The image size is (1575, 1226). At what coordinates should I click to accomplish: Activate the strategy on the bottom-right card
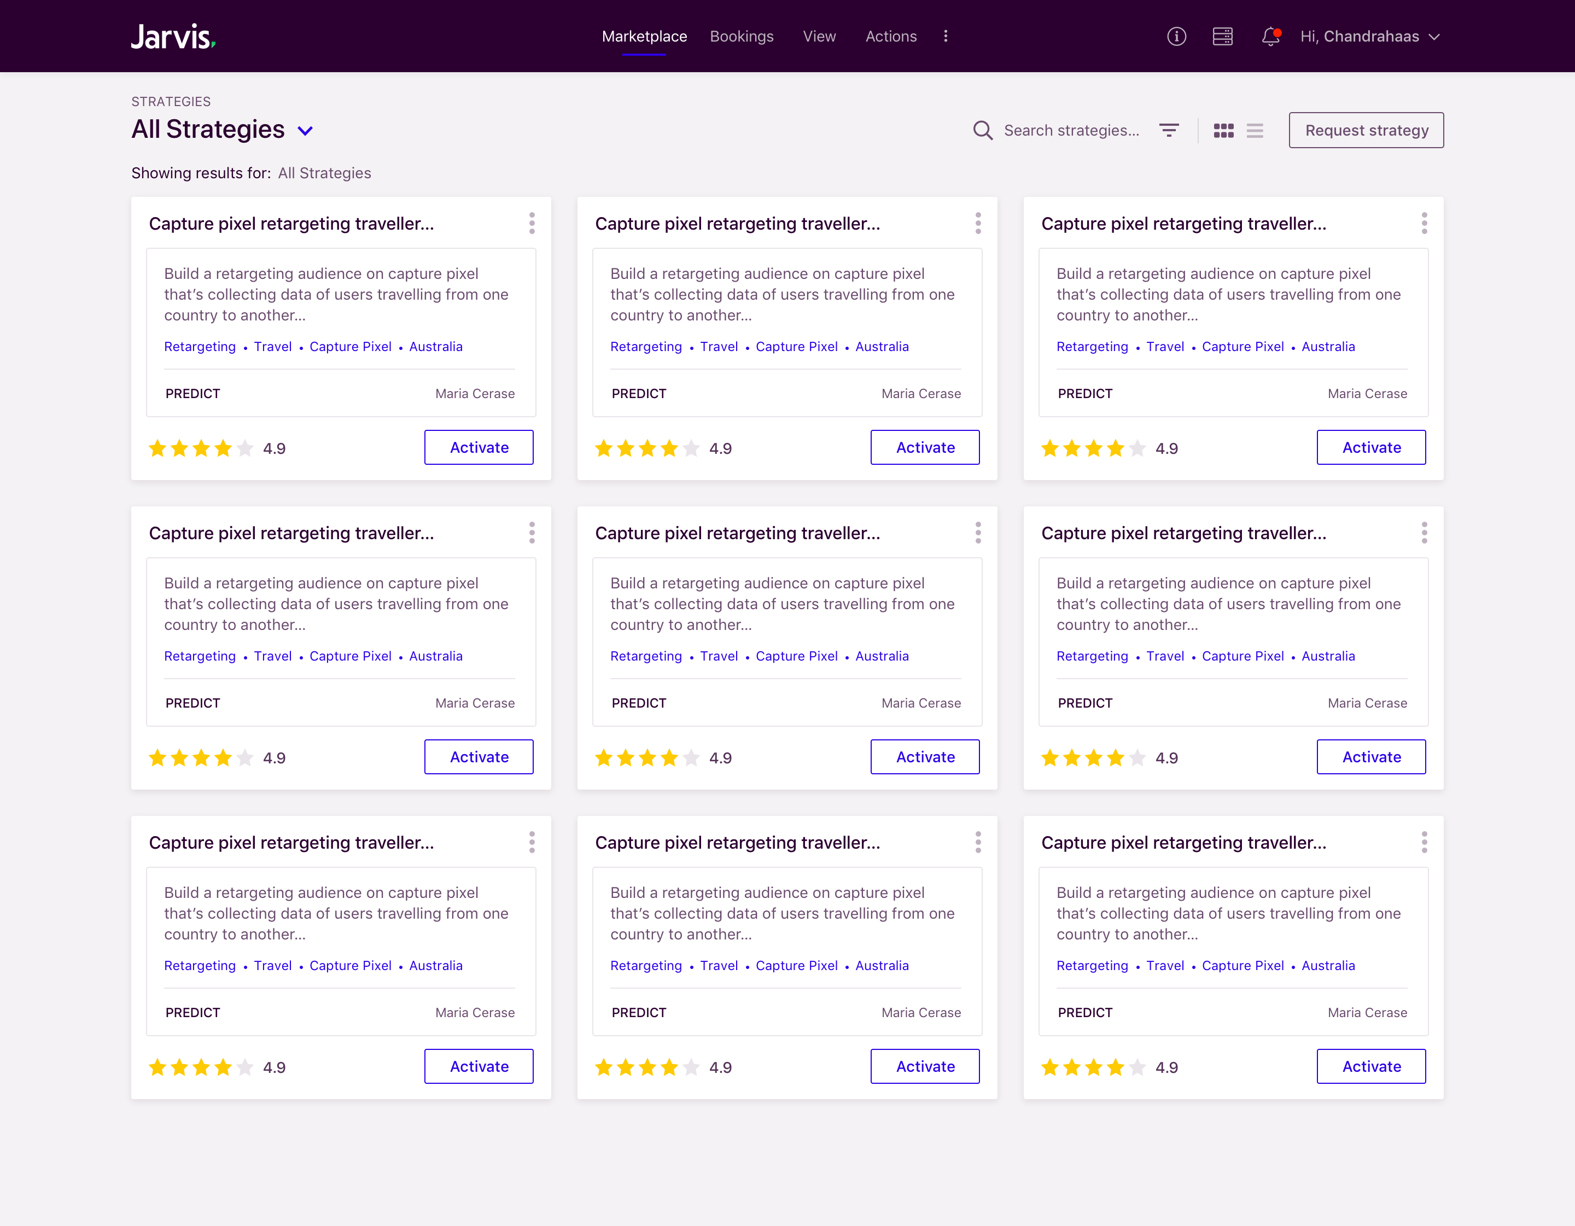point(1371,1066)
